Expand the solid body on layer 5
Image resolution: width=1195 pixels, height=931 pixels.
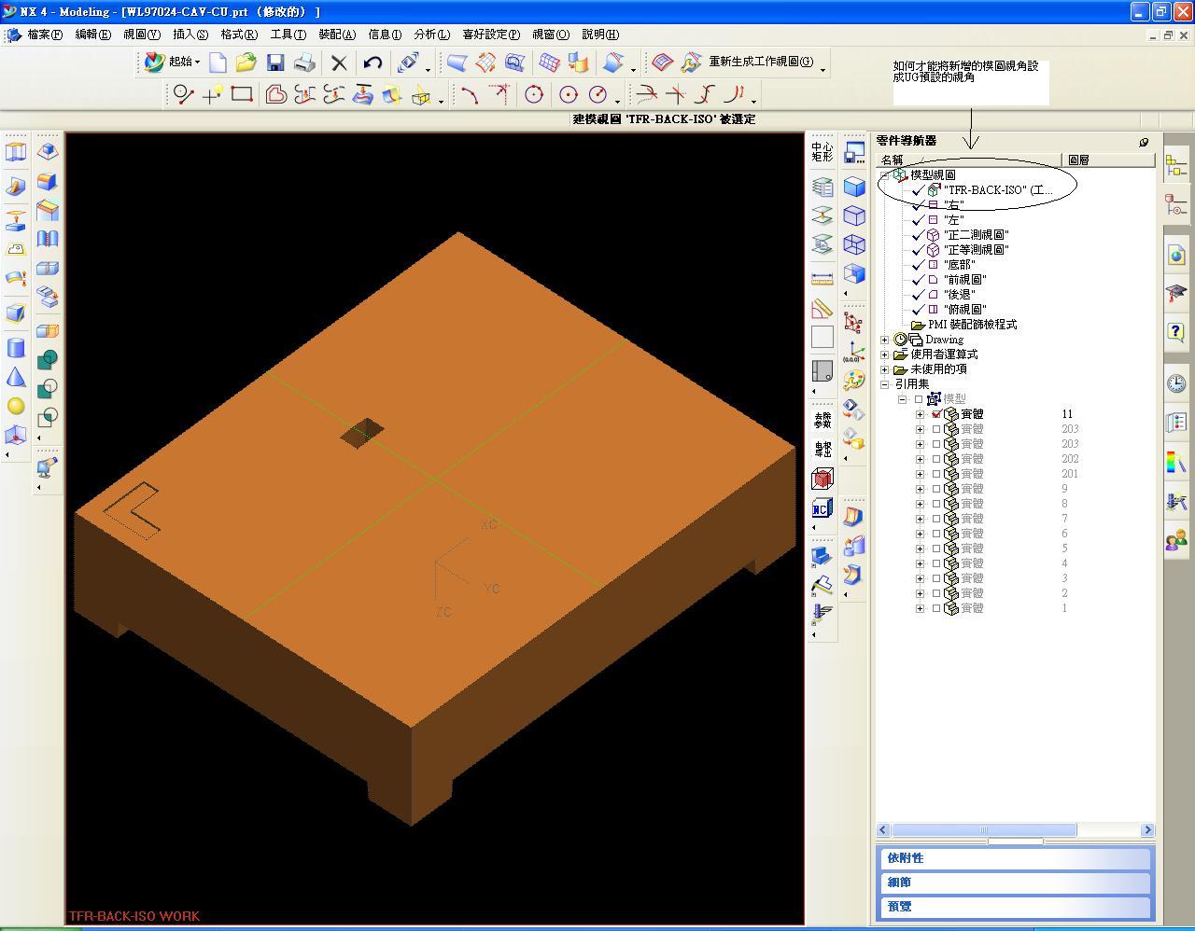click(920, 549)
